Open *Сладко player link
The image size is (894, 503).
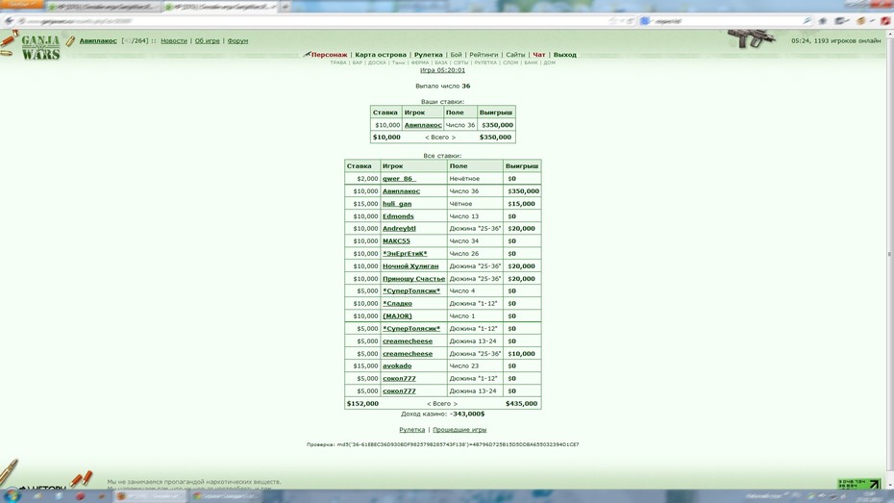coord(397,303)
